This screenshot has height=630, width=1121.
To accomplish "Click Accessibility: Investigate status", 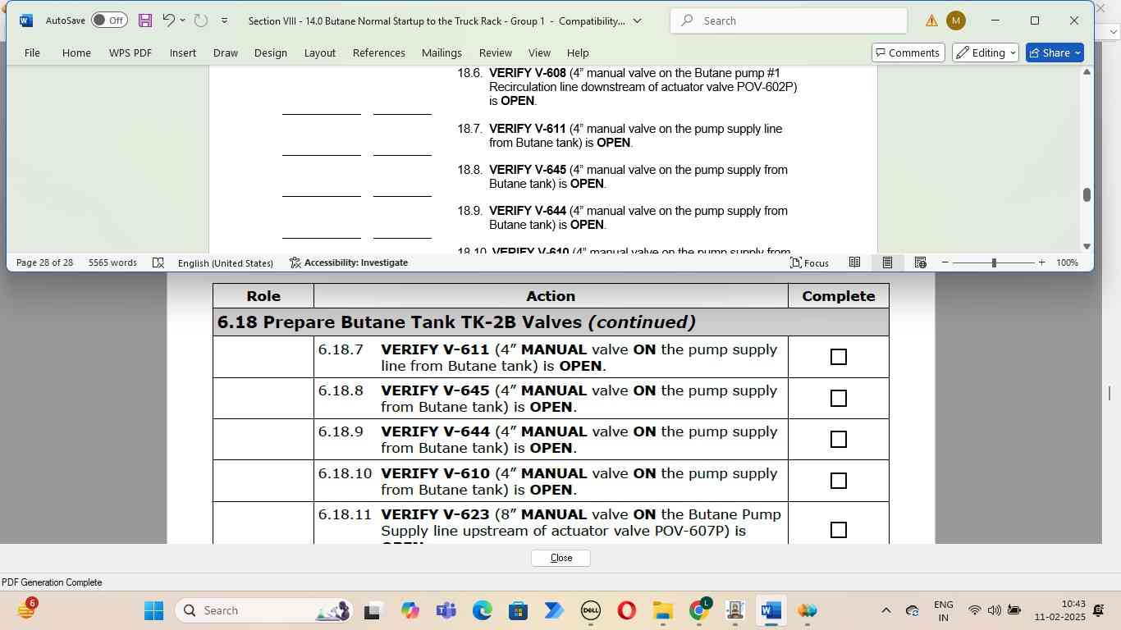I will 349,262.
